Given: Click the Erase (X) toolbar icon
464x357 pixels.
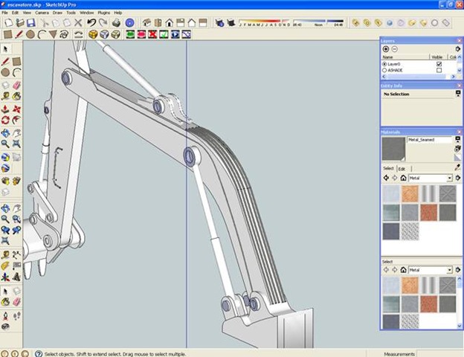Looking at the screenshot, I should pos(78,23).
